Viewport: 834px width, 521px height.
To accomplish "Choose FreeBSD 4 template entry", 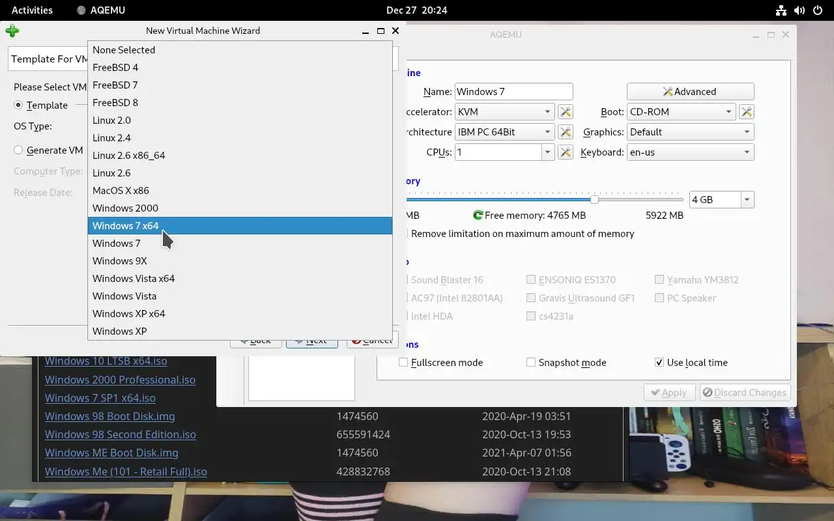I will (240, 67).
